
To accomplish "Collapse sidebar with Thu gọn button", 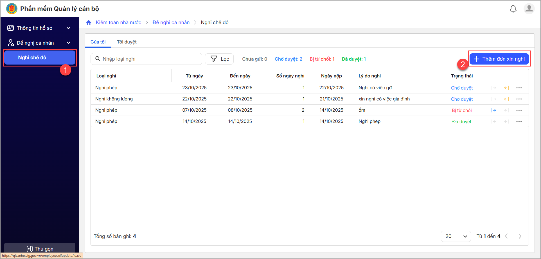I will tap(40, 249).
